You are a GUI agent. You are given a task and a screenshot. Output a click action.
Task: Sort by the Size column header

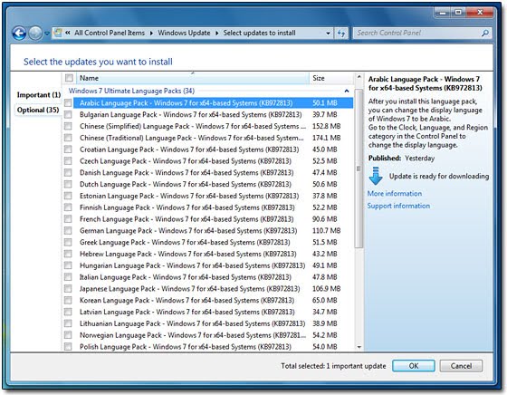point(331,78)
